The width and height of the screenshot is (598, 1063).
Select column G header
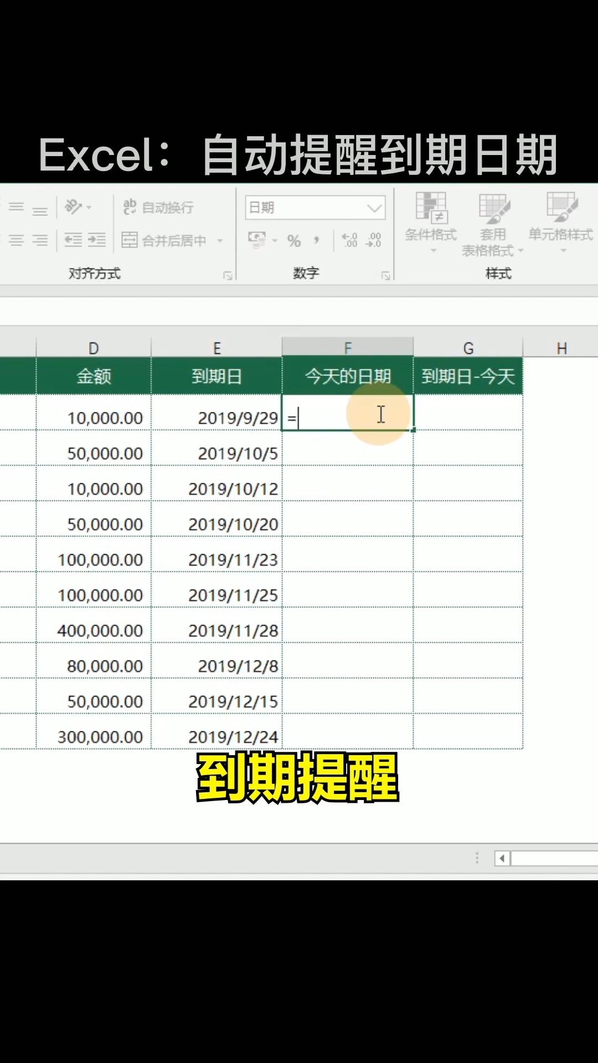(468, 348)
